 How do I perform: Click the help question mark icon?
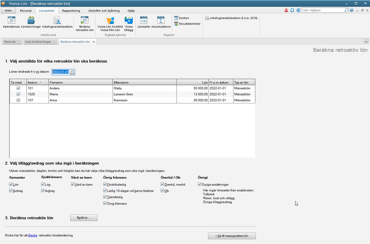351,10
